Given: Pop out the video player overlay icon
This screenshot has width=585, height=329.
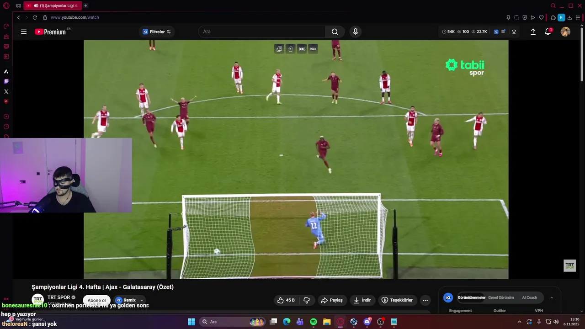Looking at the screenshot, I should [x=279, y=49].
